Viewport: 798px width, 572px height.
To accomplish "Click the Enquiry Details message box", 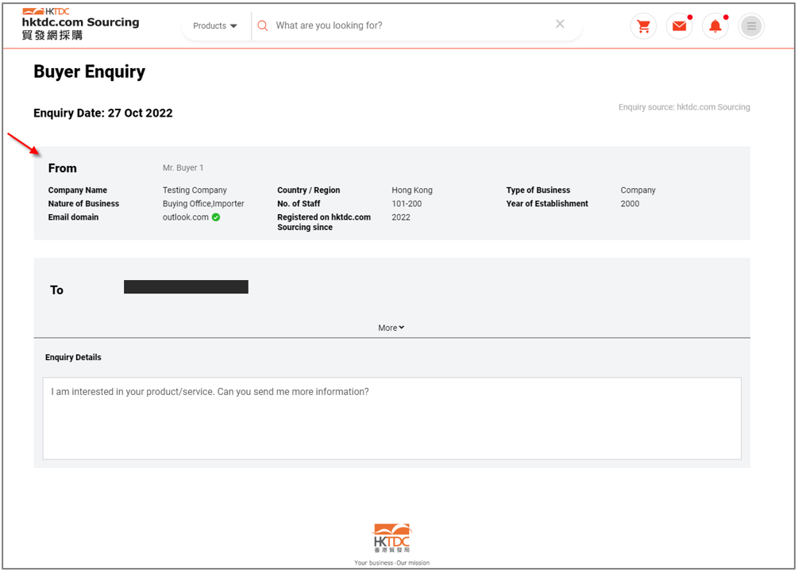I will [x=392, y=418].
